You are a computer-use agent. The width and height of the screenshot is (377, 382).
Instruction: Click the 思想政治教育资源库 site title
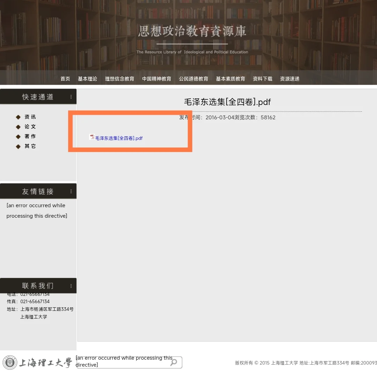tap(192, 31)
